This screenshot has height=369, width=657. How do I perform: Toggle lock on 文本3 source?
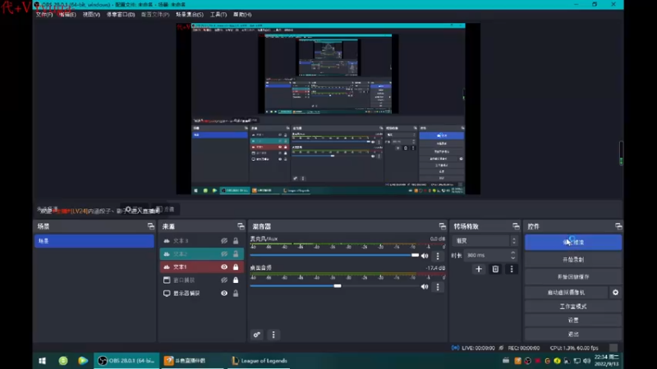tap(236, 241)
